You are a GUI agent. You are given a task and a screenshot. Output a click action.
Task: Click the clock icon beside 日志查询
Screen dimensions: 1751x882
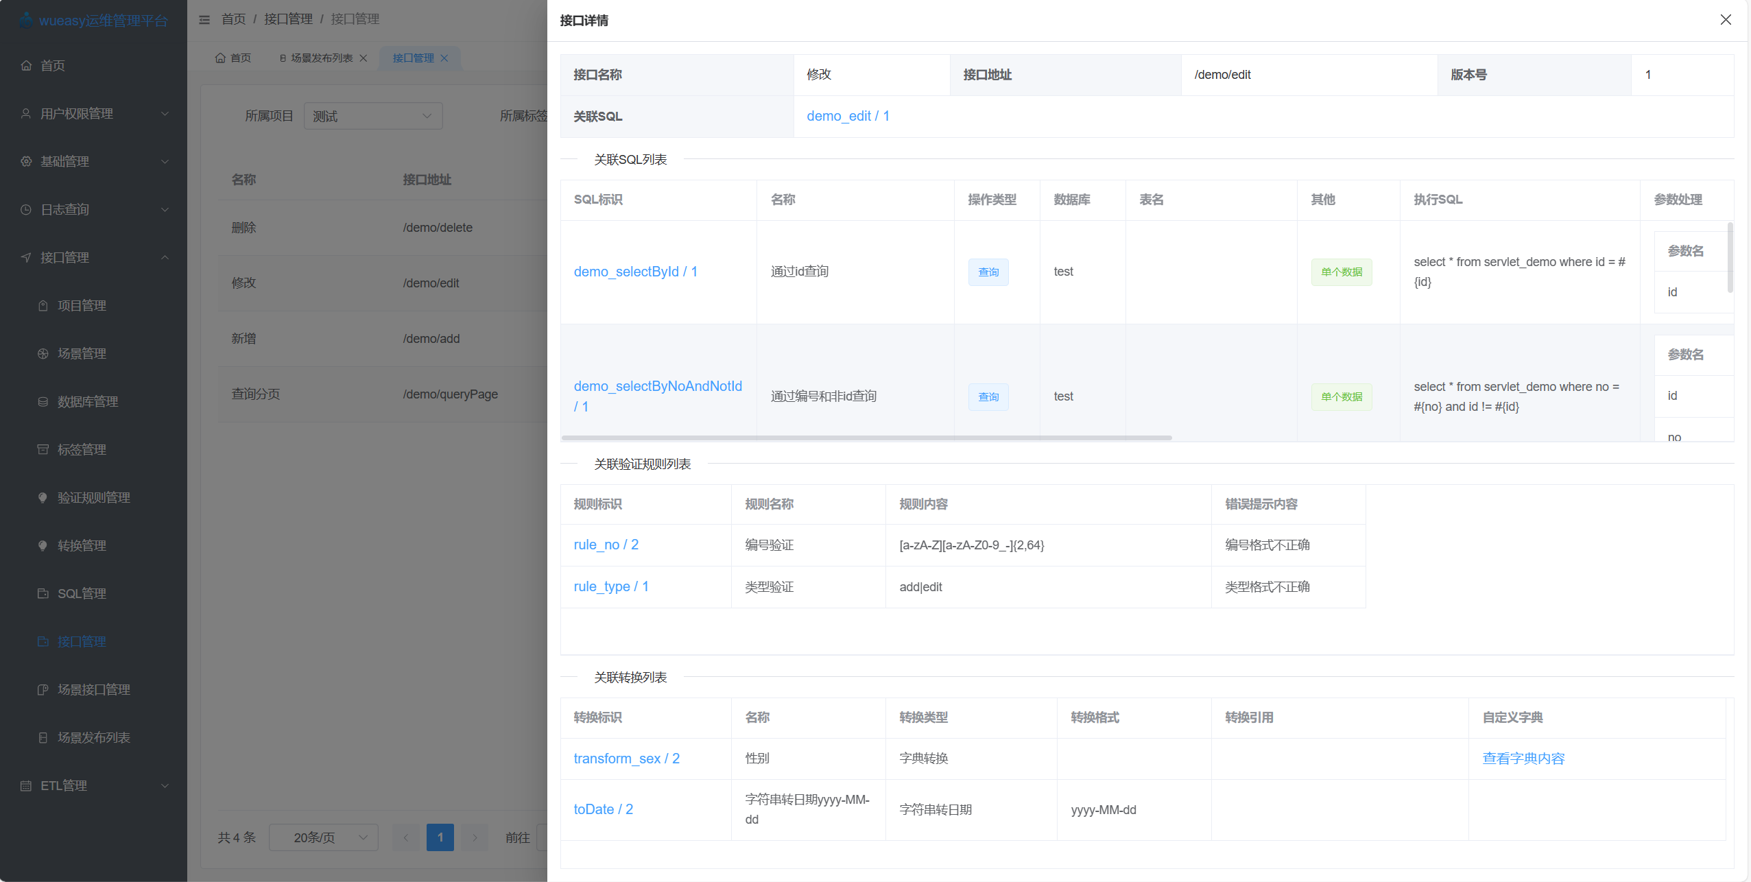click(26, 210)
